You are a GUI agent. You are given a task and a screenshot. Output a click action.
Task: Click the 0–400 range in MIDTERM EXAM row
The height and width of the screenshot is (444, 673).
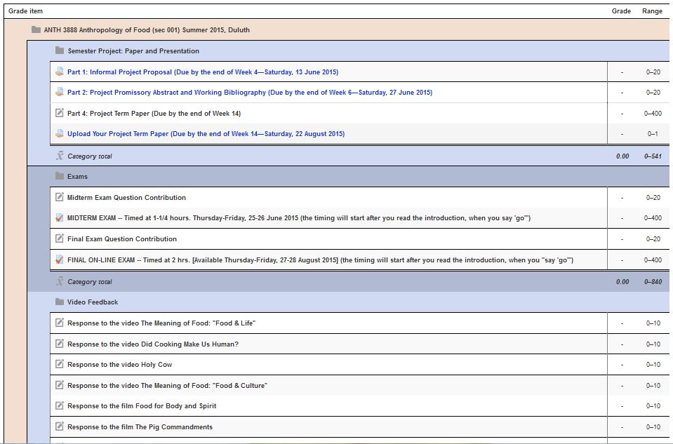[653, 218]
